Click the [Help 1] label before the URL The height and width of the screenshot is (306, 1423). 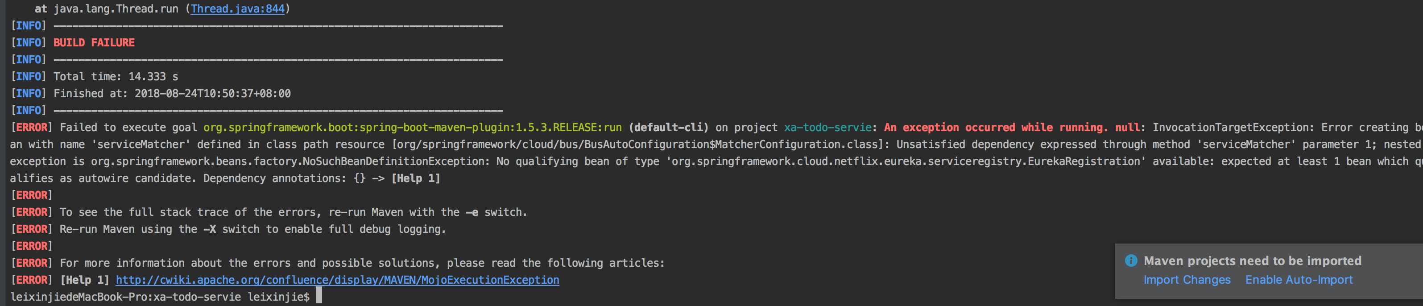[84, 280]
